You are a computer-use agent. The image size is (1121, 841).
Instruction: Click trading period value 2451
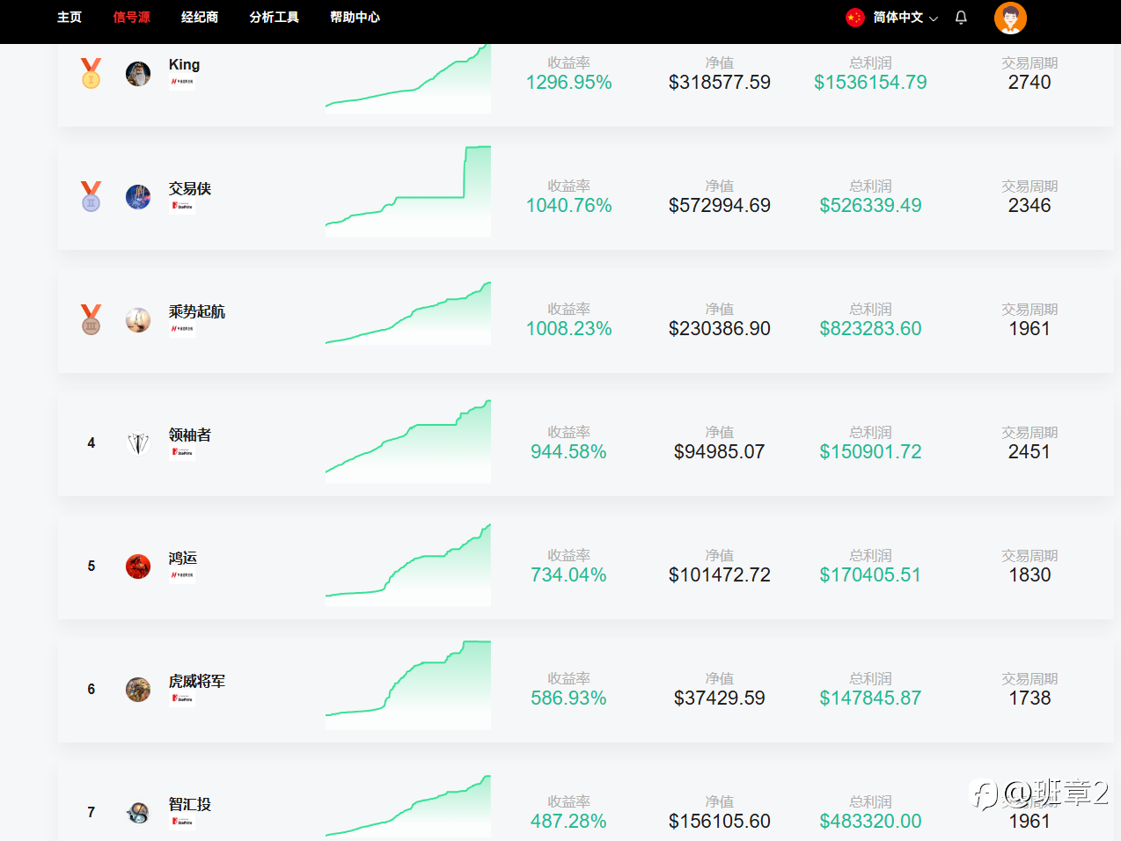1029,452
